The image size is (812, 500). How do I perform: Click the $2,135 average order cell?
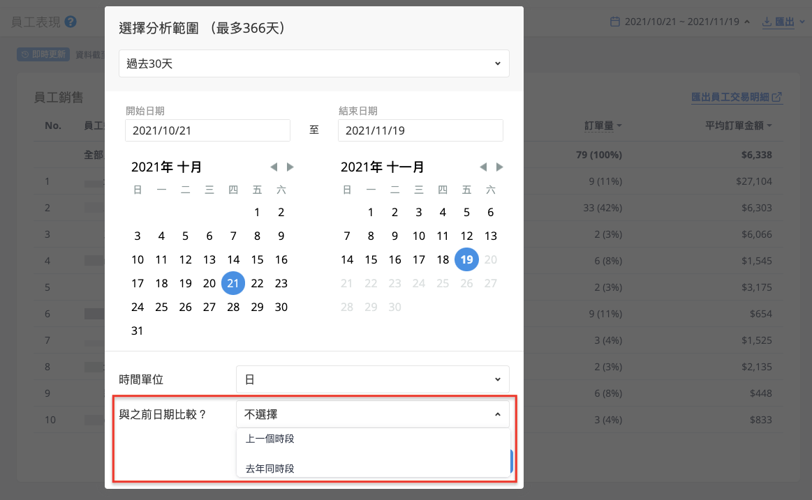757,367
